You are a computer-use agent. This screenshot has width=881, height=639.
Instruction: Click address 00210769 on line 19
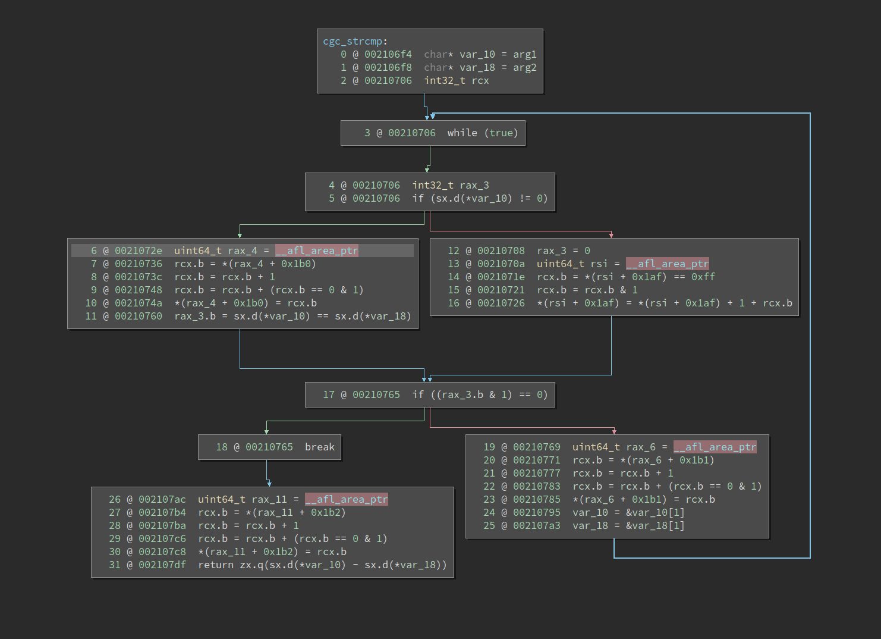pyautogui.click(x=537, y=447)
